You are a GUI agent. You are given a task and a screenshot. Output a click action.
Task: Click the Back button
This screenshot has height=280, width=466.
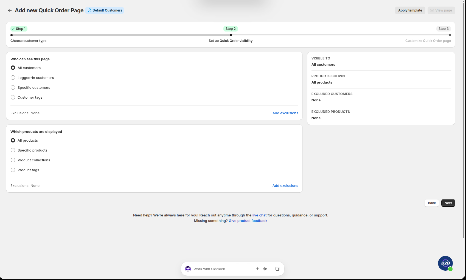432,203
